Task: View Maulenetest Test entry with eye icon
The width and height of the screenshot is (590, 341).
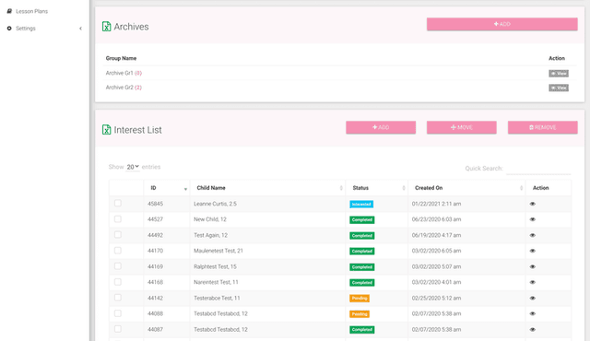Action: (533, 251)
